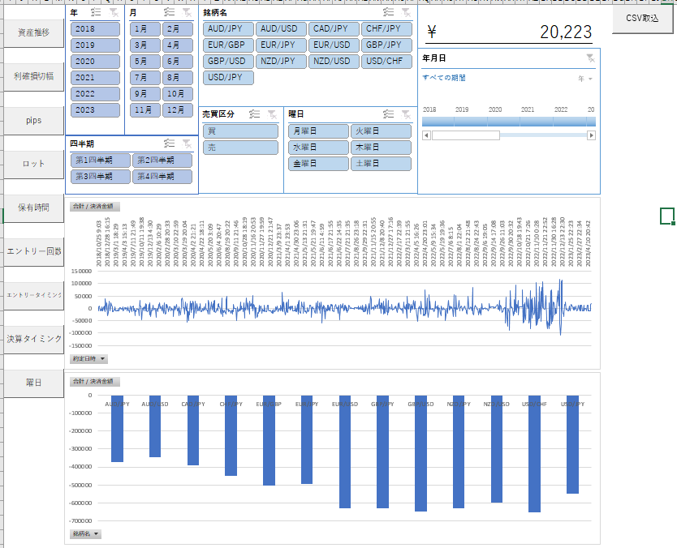
Task: Filter the year slicer to 2021
Action: [x=95, y=78]
